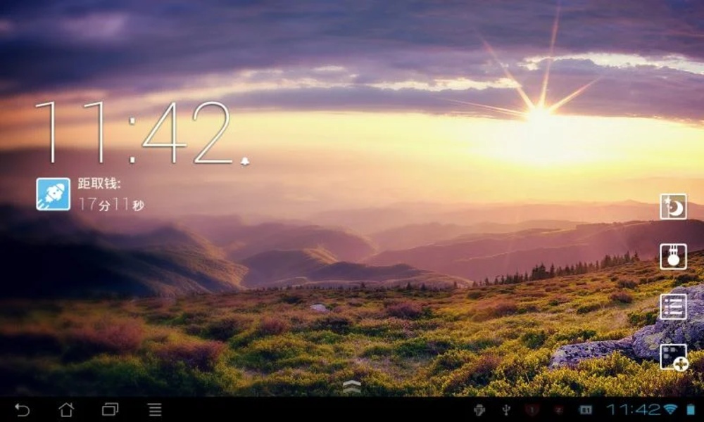Tap the alarm bell icon beside the clock
Viewport: 704px width, 422px height.
[245, 162]
